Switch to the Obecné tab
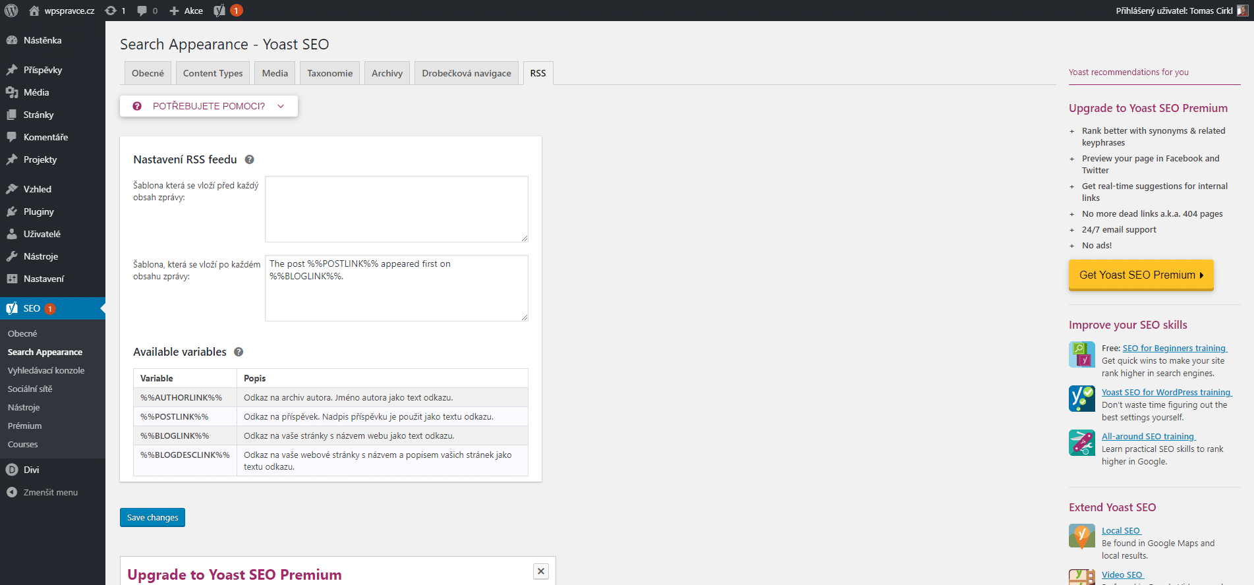Image resolution: width=1254 pixels, height=585 pixels. pos(148,73)
